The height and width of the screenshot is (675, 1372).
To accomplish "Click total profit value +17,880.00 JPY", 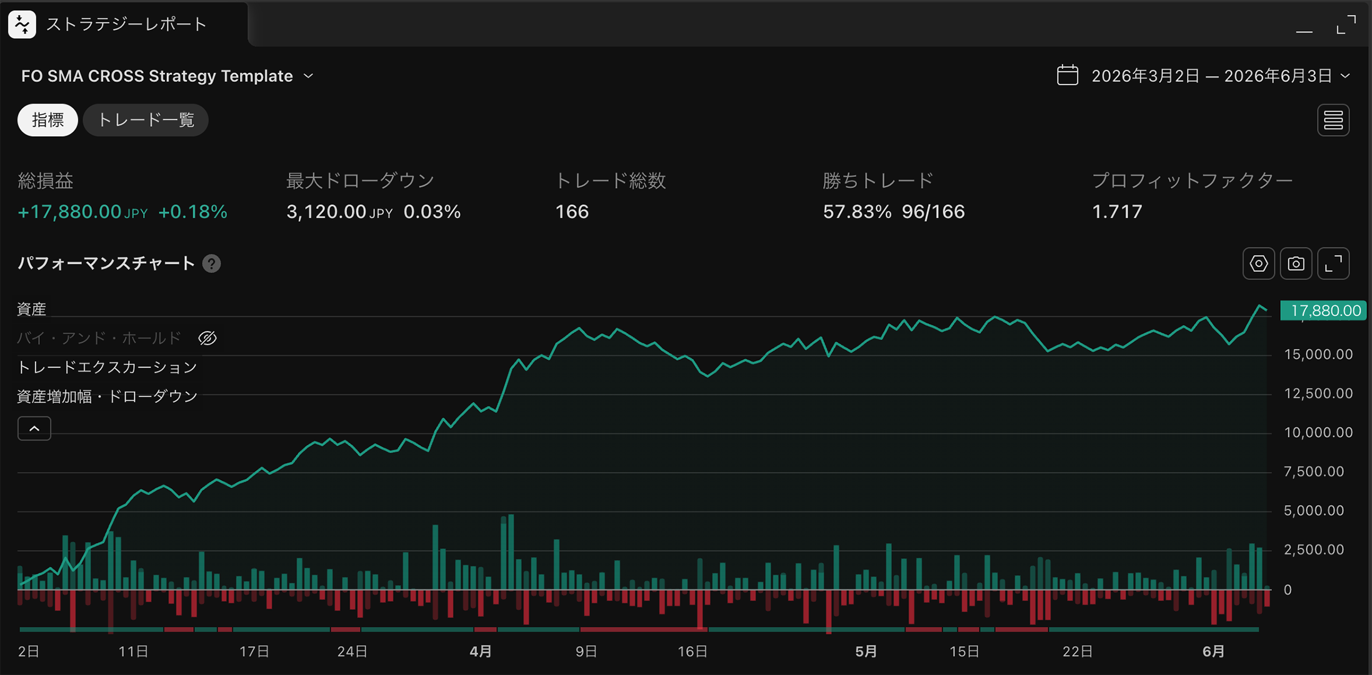I will (83, 212).
